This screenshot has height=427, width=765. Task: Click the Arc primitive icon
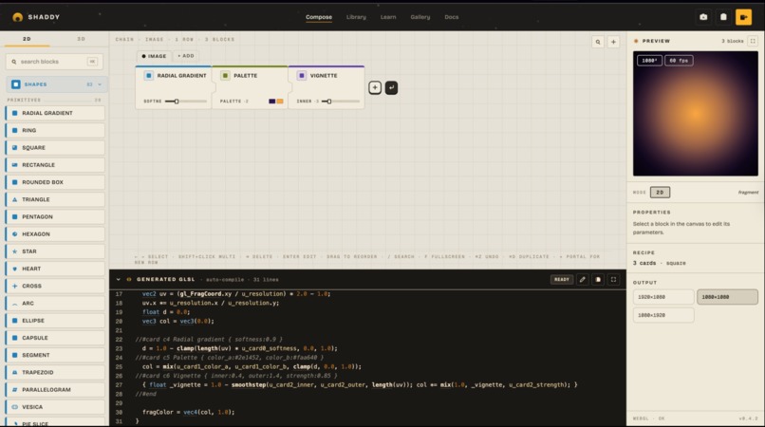(x=14, y=304)
